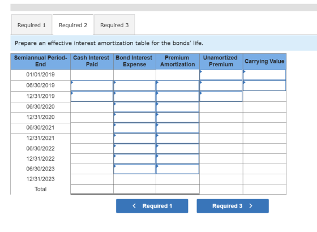Click the 12/31/2021 period label

coord(40,138)
